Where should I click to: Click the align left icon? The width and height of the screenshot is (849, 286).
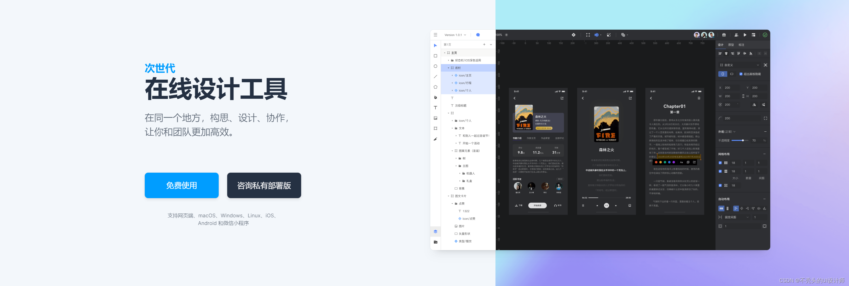point(720,54)
